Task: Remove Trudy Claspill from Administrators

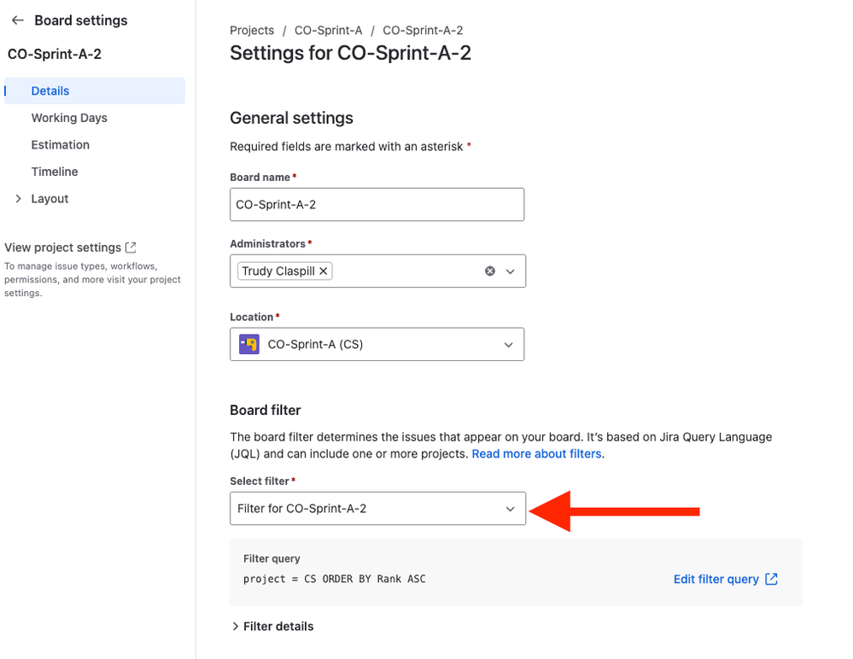Action: pyautogui.click(x=323, y=271)
